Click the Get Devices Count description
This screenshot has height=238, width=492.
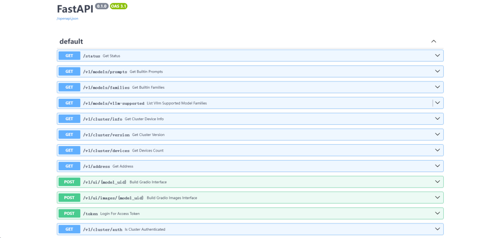point(148,151)
